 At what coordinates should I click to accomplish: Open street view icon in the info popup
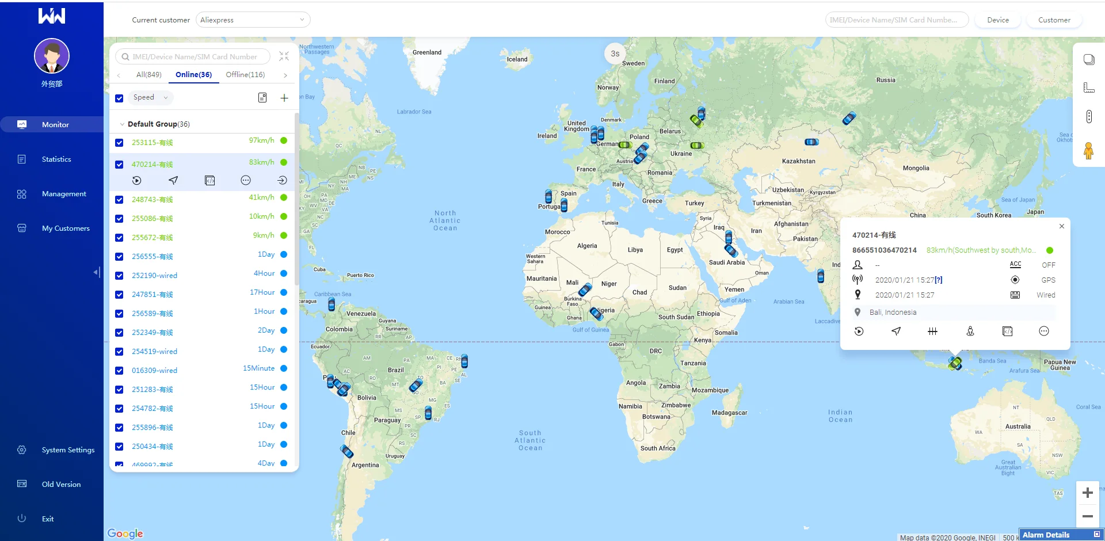pyautogui.click(x=970, y=332)
